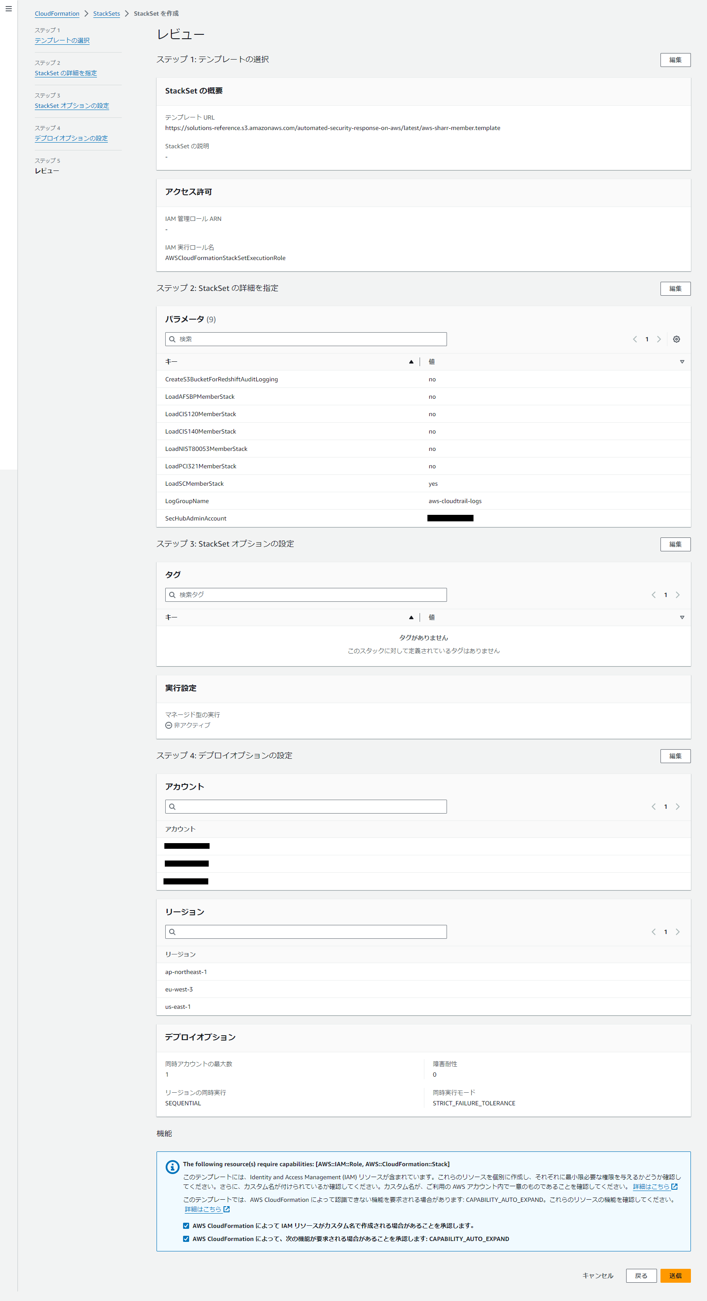Go to step 1 テンプレートの選択
This screenshot has height=1301, width=707.
[62, 40]
